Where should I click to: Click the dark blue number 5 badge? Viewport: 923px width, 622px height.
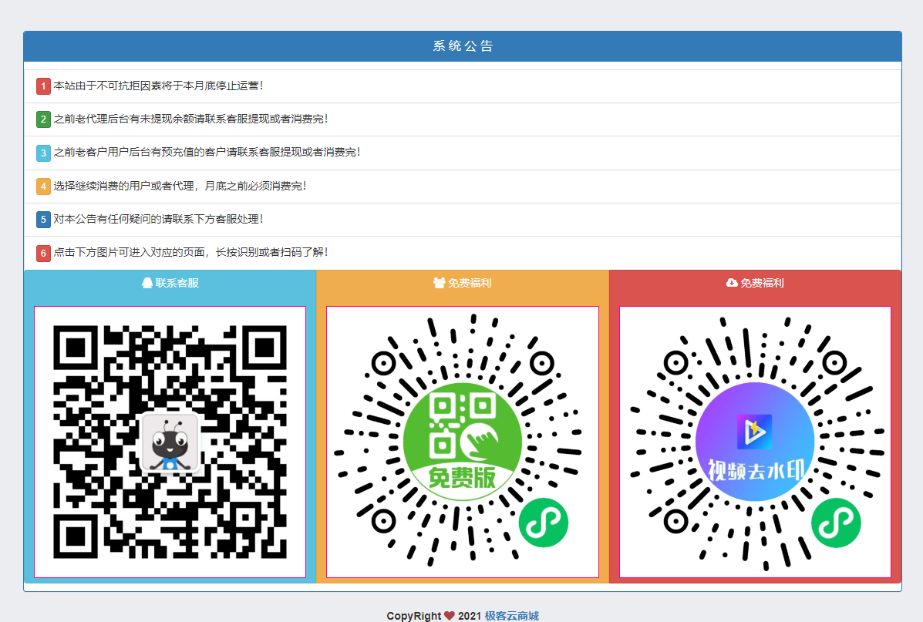click(x=43, y=220)
